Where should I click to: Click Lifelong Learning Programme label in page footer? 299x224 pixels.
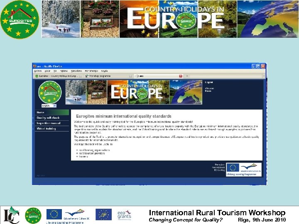[x=241, y=174]
